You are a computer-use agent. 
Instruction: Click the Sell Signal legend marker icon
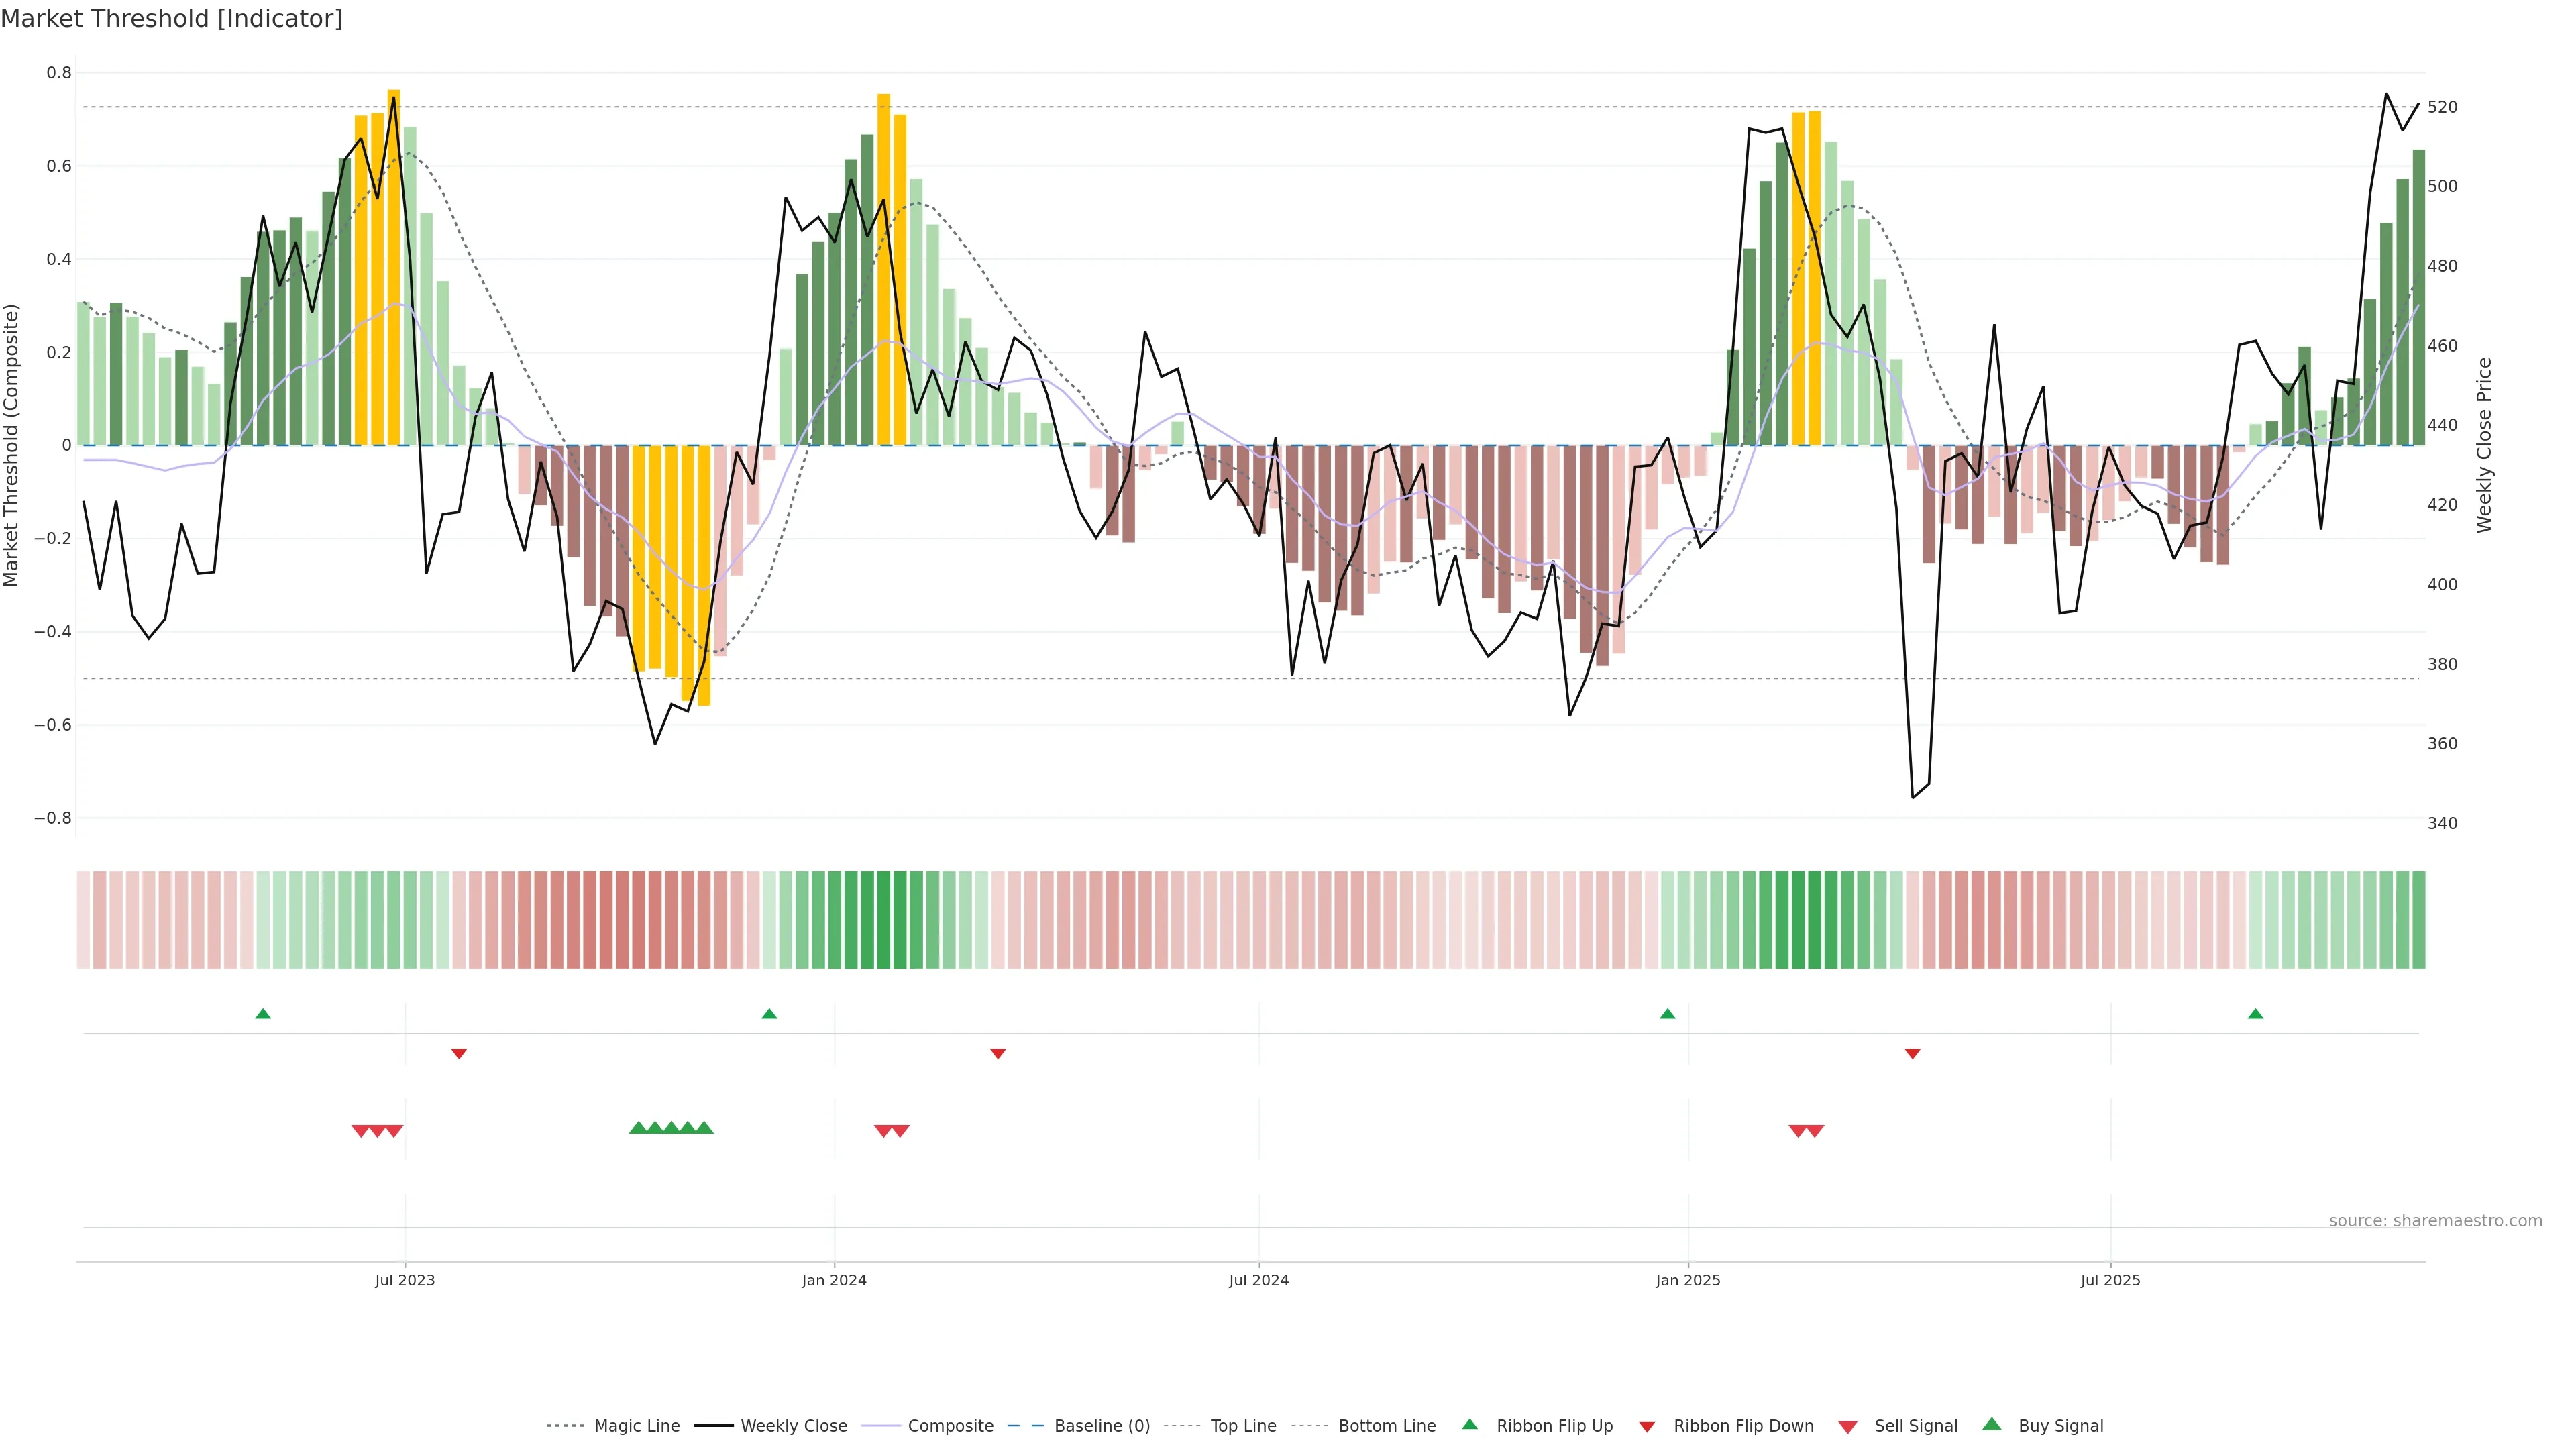(1847, 1427)
